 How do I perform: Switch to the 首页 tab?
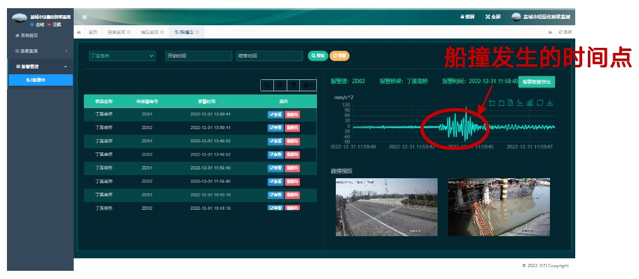tap(93, 32)
